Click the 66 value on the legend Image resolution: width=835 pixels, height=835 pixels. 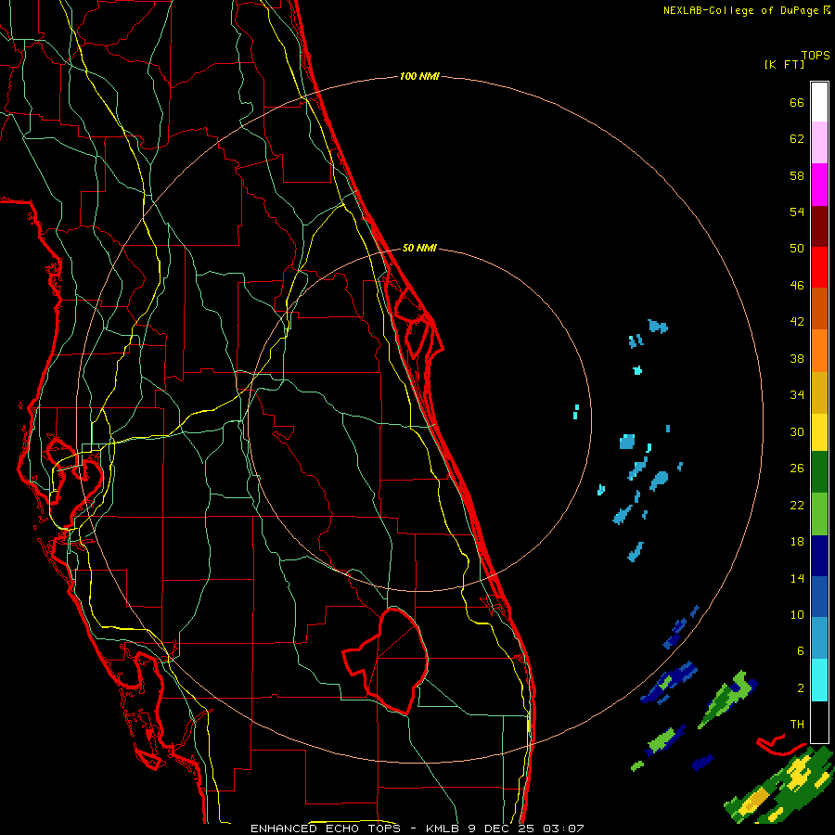tap(797, 103)
